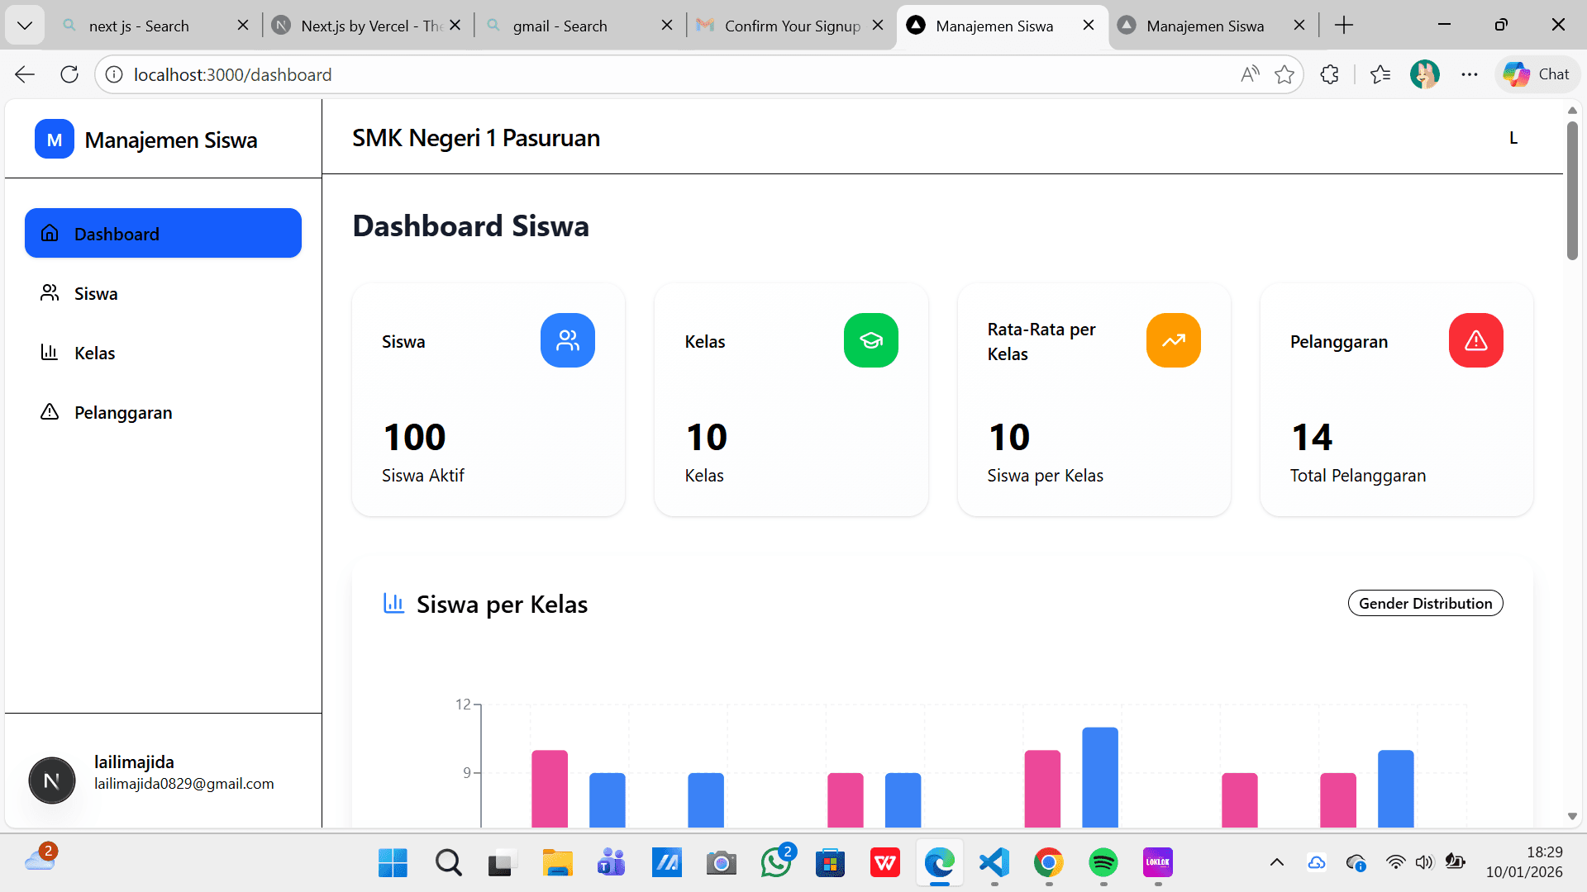The image size is (1587, 892).
Task: Open the browser profile avatar
Action: pyautogui.click(x=1425, y=74)
